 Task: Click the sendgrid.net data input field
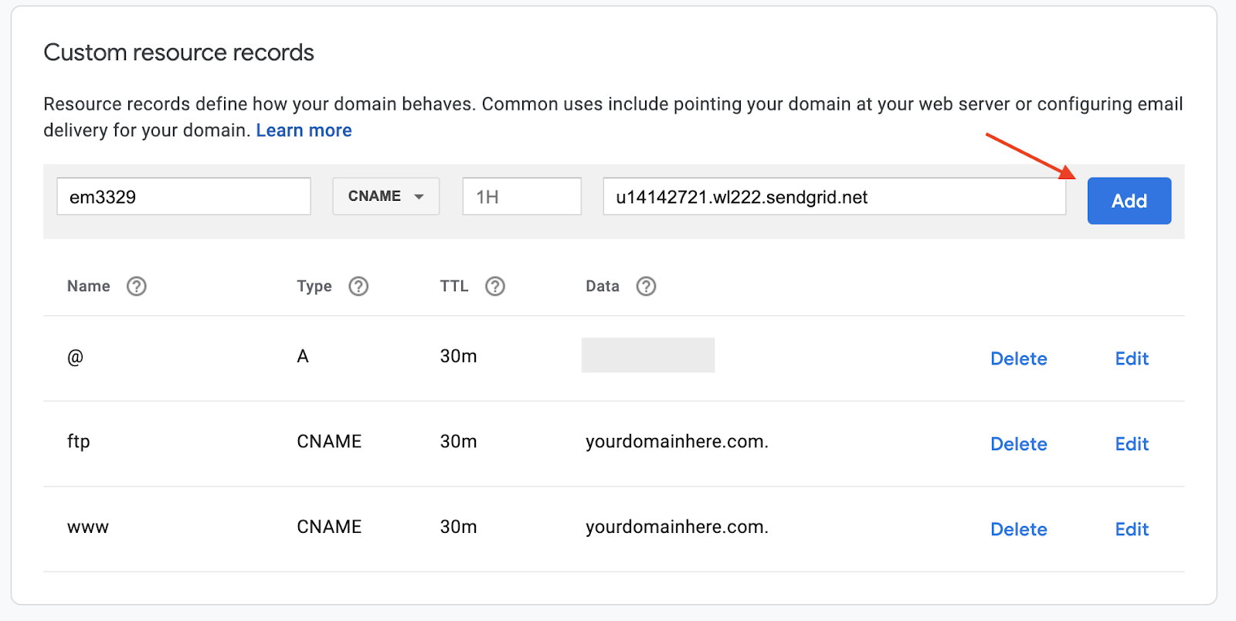tap(834, 197)
